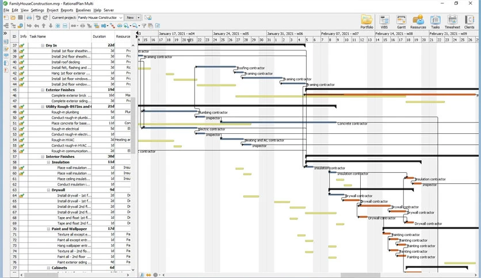This screenshot has width=481, height=278.
Task: Click the Link tasks chain icon
Action: 73,26
